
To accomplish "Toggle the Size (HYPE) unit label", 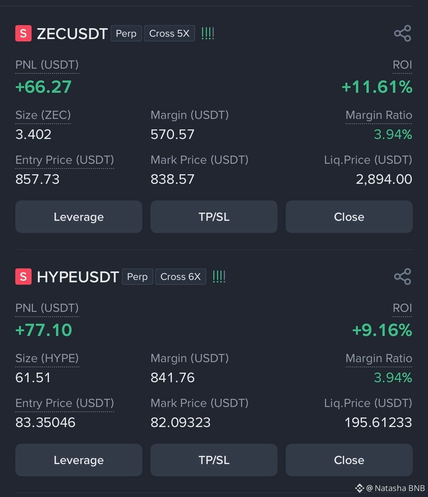I will 47,358.
